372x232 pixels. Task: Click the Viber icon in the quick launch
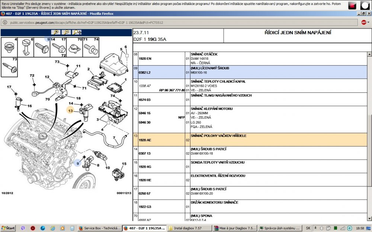(x=23, y=228)
